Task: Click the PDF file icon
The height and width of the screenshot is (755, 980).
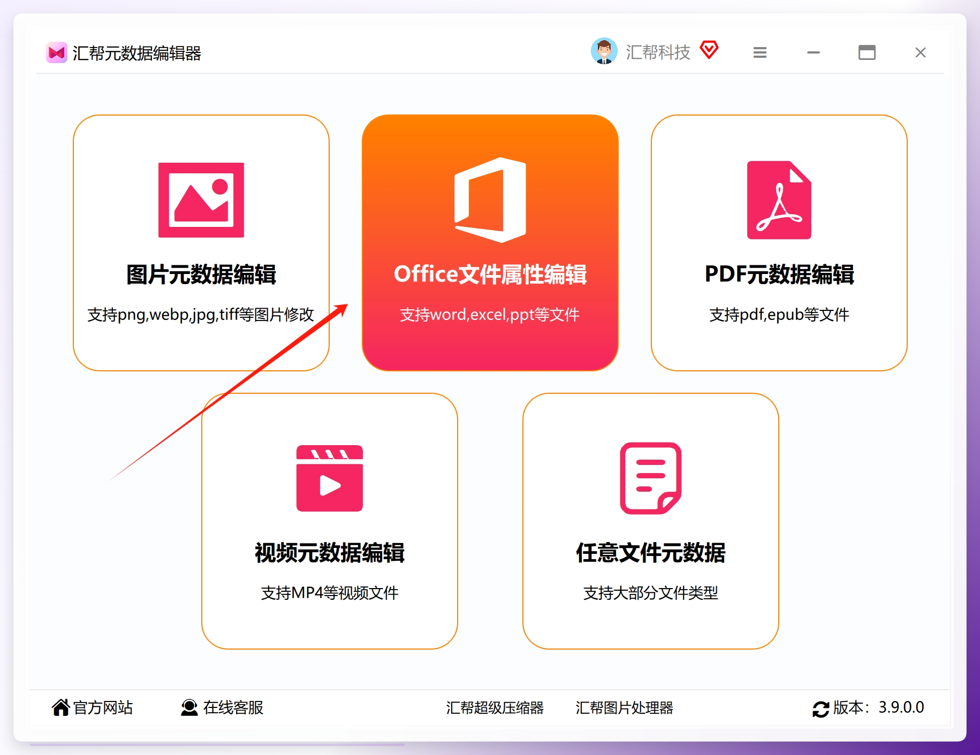Action: click(779, 200)
